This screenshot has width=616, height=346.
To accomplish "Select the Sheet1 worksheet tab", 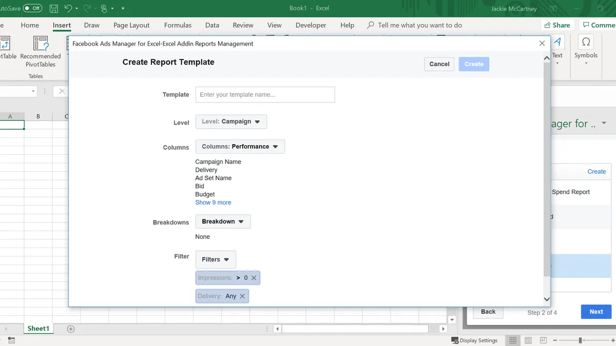I will click(38, 329).
